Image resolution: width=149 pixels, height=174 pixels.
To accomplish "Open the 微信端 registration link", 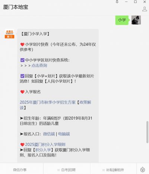I will 49,134.
